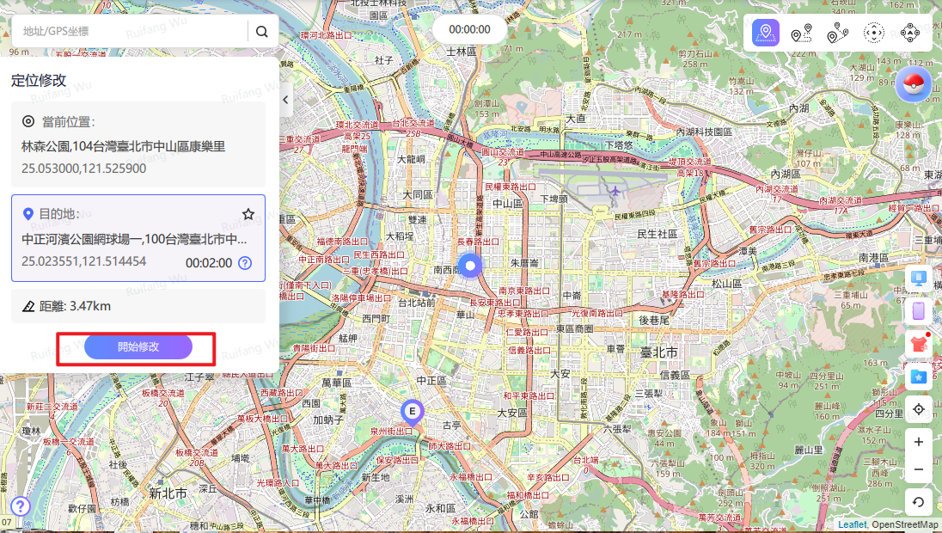Select the multi-spot route mode icon
The image size is (942, 533).
pos(838,33)
